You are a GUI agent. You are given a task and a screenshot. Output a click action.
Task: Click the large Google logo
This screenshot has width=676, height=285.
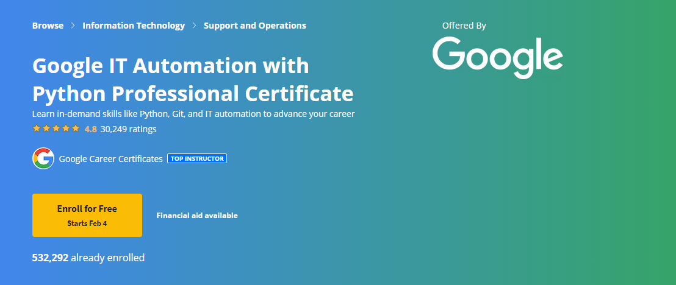tap(497, 58)
